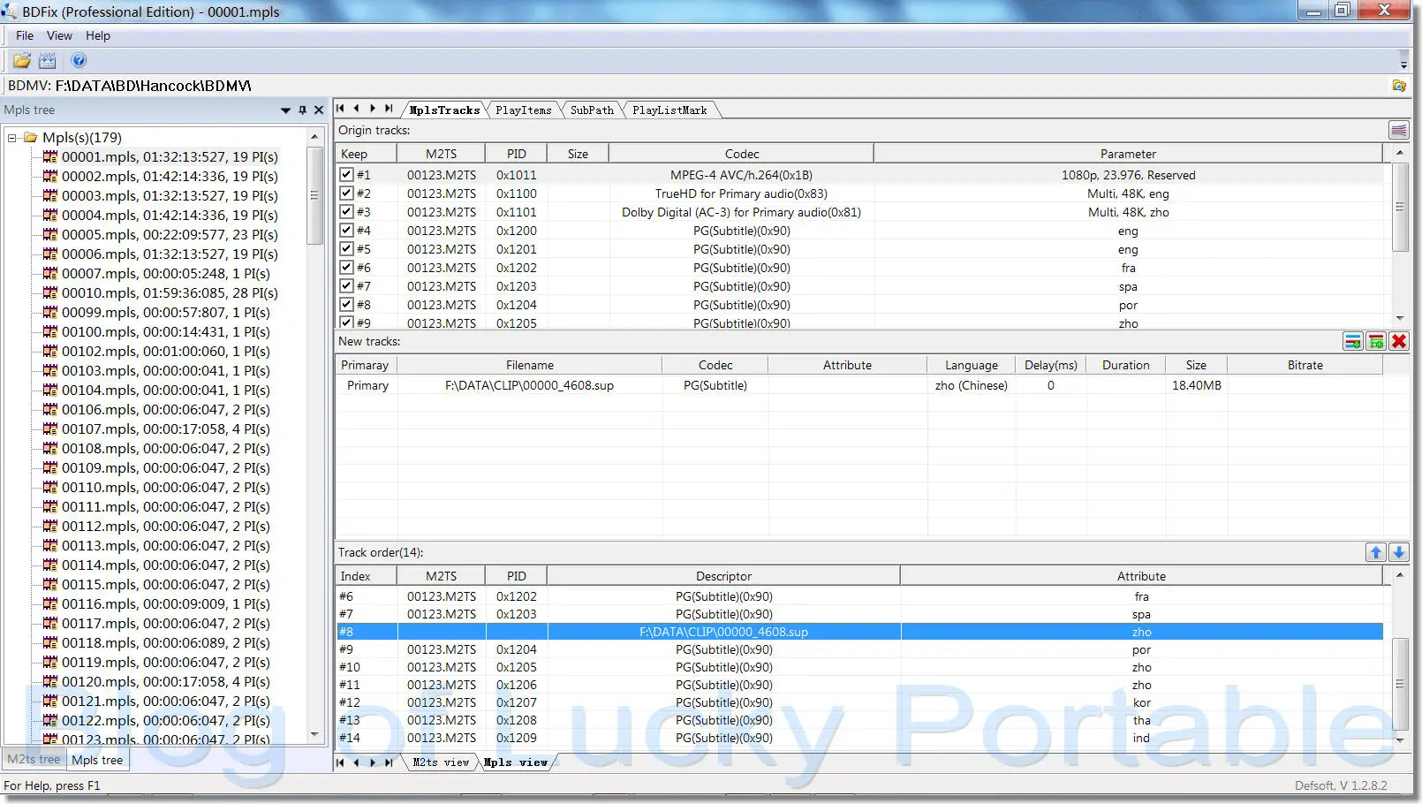Click the Descriptor column header

point(723,576)
